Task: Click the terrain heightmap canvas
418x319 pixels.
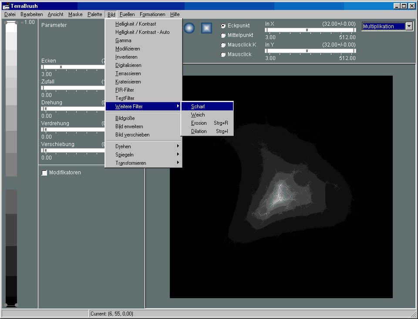Action: click(x=281, y=187)
